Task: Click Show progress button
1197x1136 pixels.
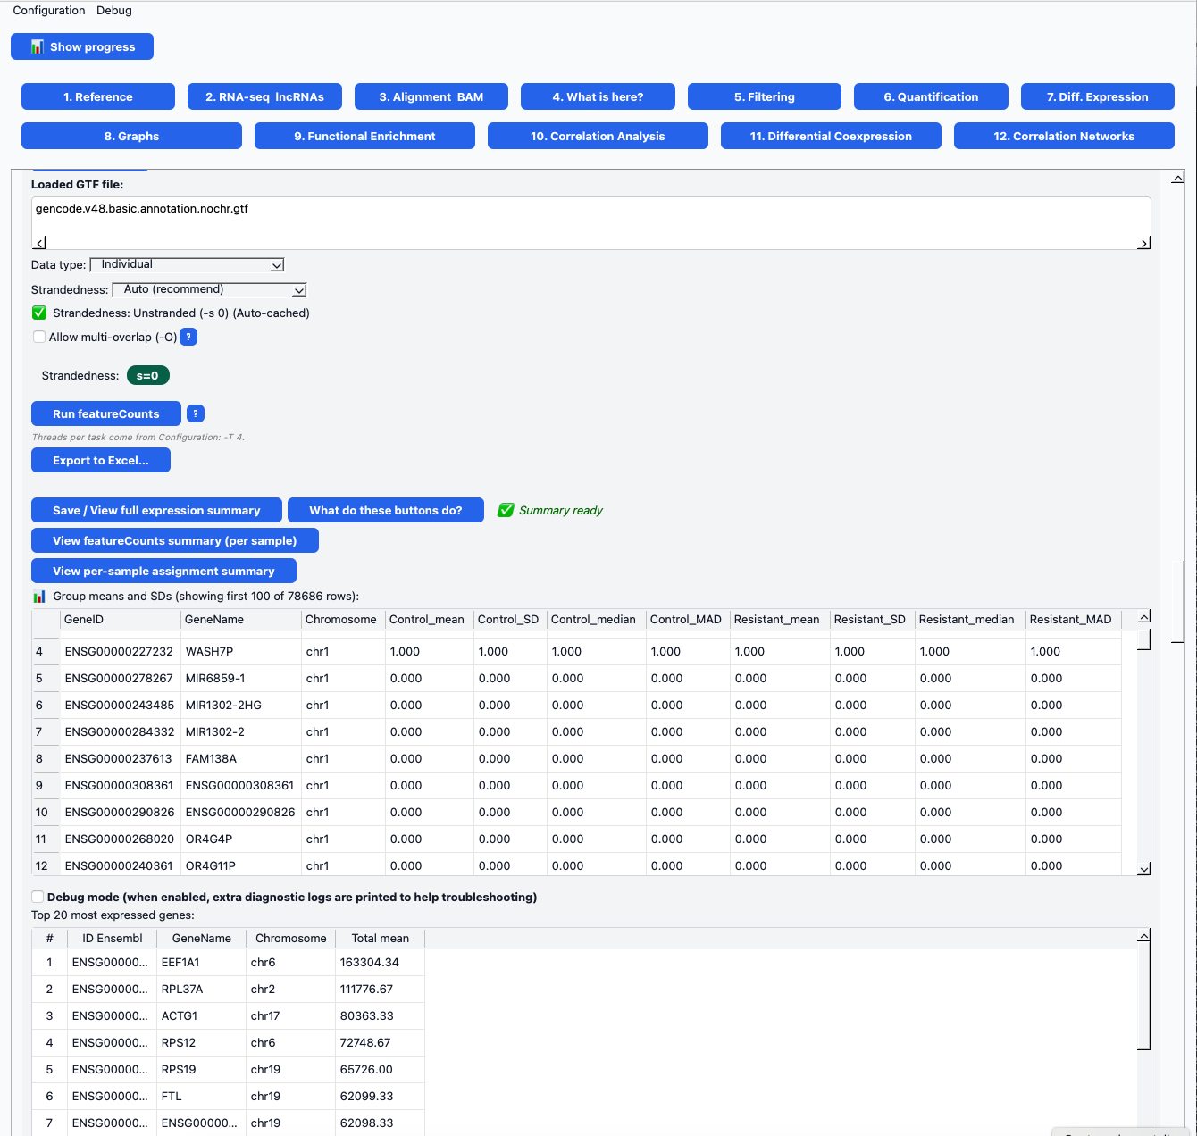Action: [82, 46]
